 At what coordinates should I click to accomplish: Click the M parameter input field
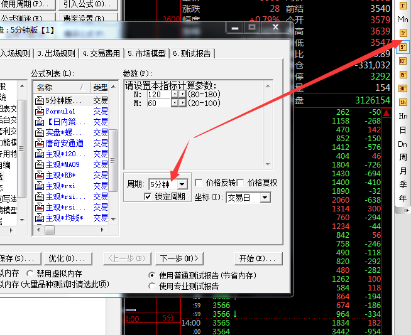click(159, 103)
